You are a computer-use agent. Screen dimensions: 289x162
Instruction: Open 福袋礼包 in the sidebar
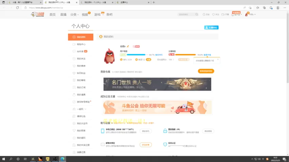[81, 116]
